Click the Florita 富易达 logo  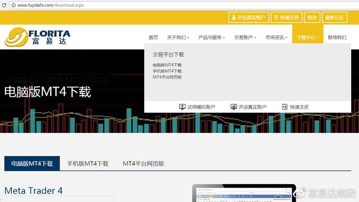pyautogui.click(x=38, y=36)
